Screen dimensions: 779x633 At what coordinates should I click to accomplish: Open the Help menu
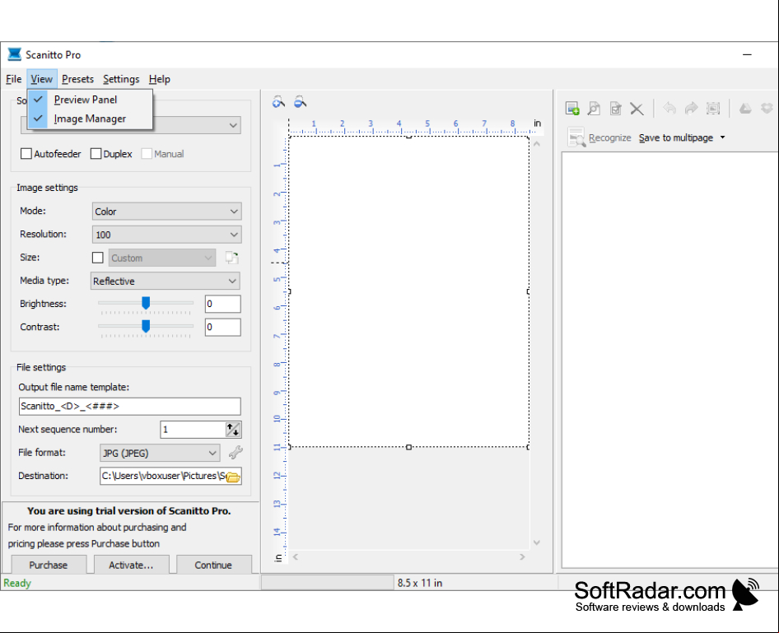pos(160,79)
